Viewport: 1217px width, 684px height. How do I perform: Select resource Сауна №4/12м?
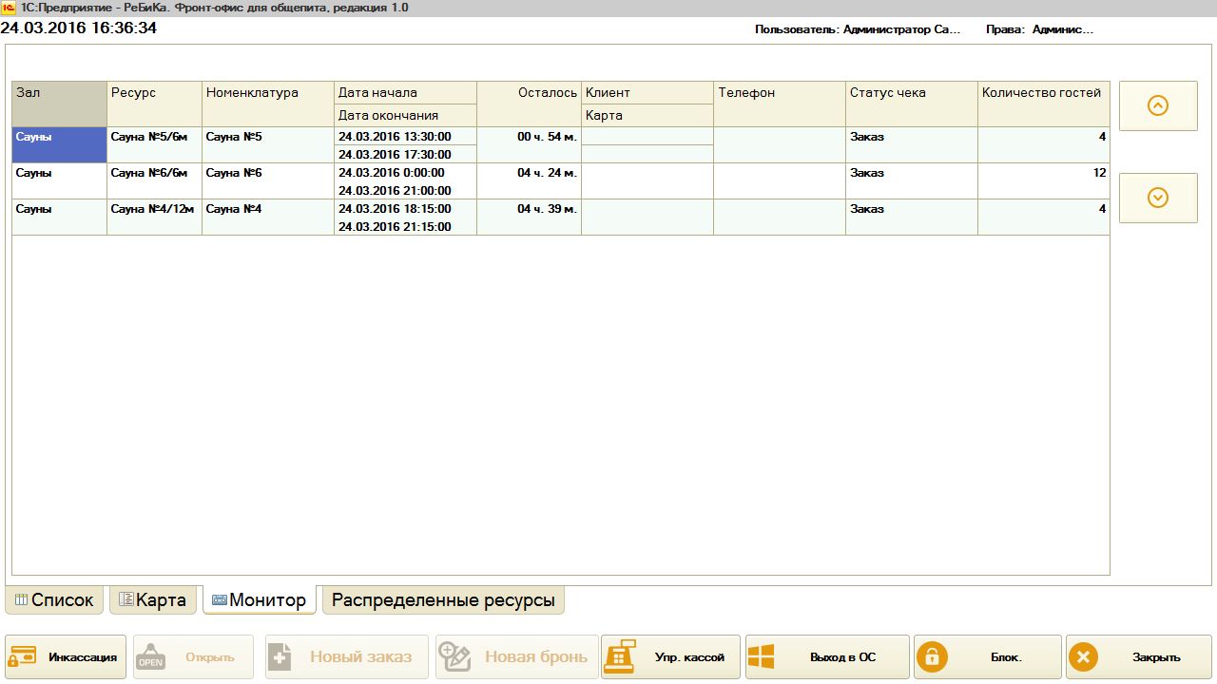pos(154,217)
